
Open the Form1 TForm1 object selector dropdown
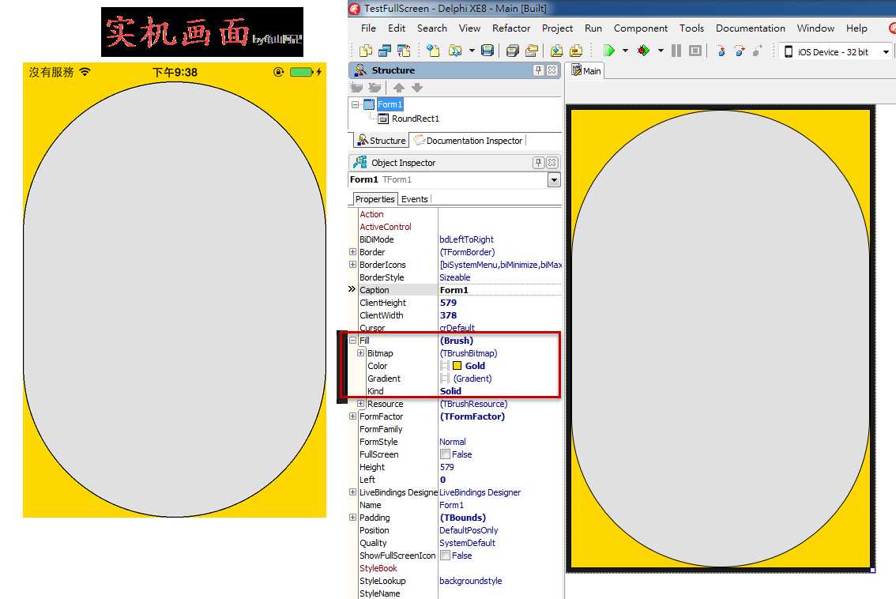pos(554,179)
